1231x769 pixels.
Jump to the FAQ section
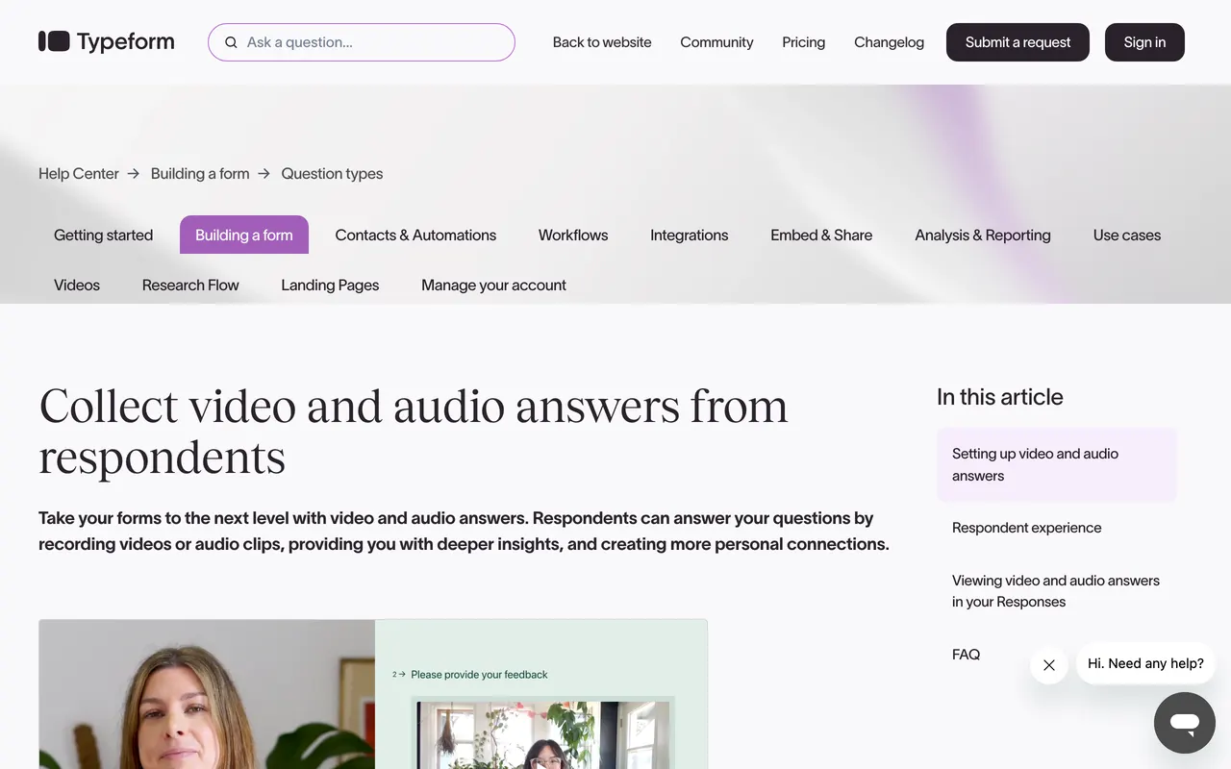point(966,655)
